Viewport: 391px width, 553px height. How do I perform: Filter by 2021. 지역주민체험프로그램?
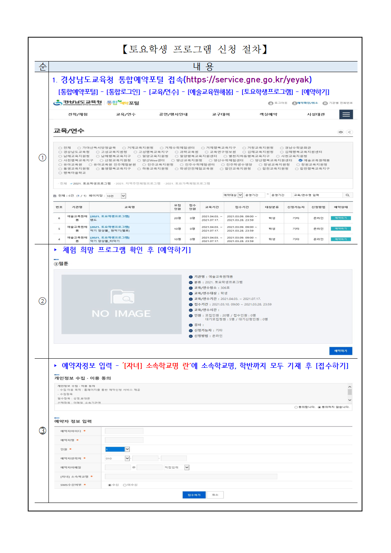click(x=138, y=183)
